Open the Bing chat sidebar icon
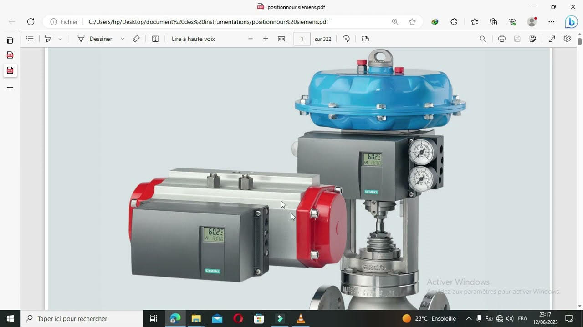This screenshot has width=583, height=327. tap(571, 22)
